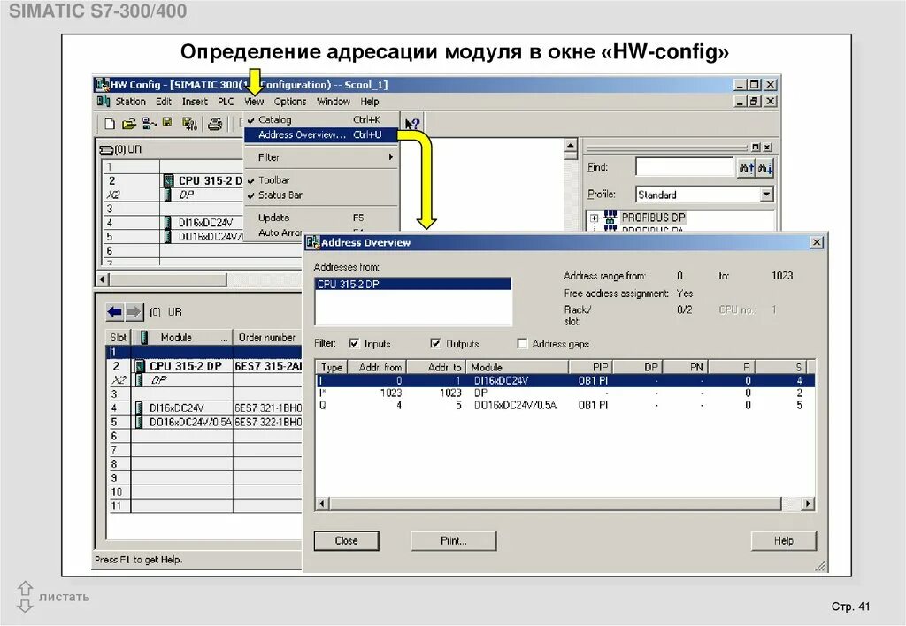Click the (0) UR rack icon

point(106,150)
